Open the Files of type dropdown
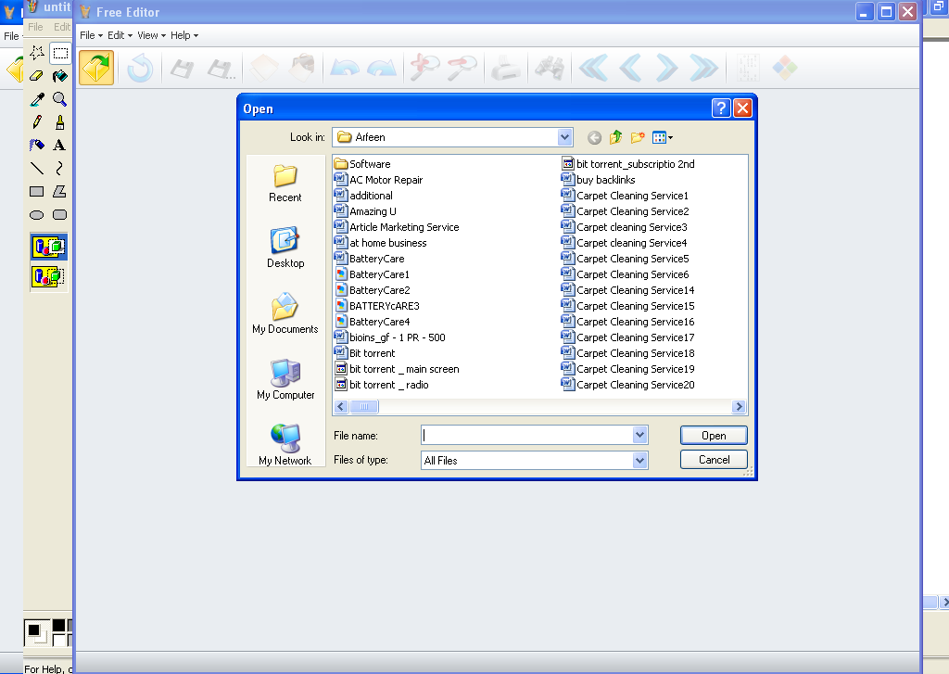This screenshot has width=949, height=674. click(639, 460)
